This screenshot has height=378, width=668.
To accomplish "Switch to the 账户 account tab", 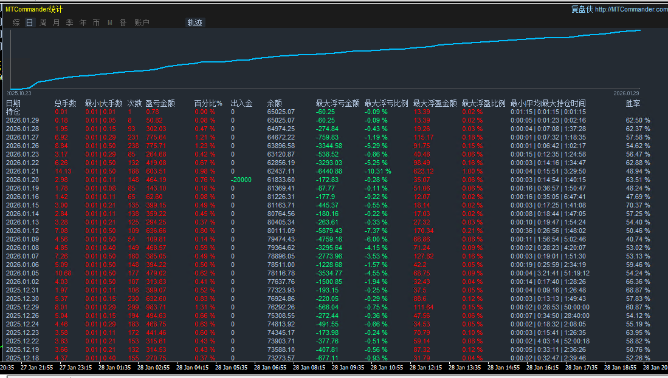I will tap(142, 22).
